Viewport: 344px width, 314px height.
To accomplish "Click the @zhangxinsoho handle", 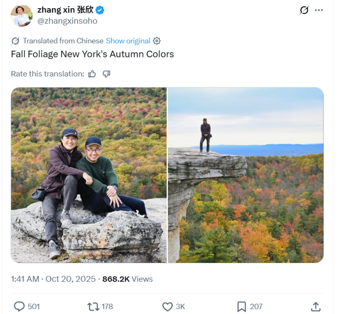I will (68, 21).
